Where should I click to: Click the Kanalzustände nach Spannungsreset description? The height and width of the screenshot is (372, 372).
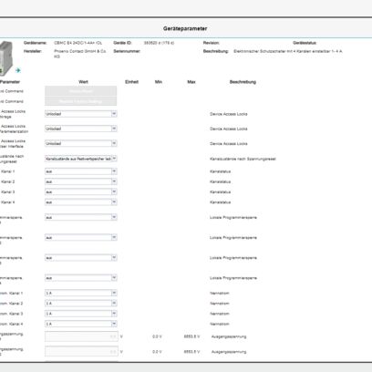click(x=243, y=159)
